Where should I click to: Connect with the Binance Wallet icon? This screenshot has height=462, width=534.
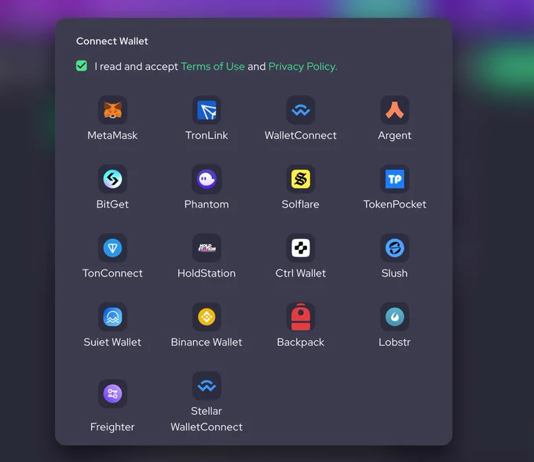207,317
